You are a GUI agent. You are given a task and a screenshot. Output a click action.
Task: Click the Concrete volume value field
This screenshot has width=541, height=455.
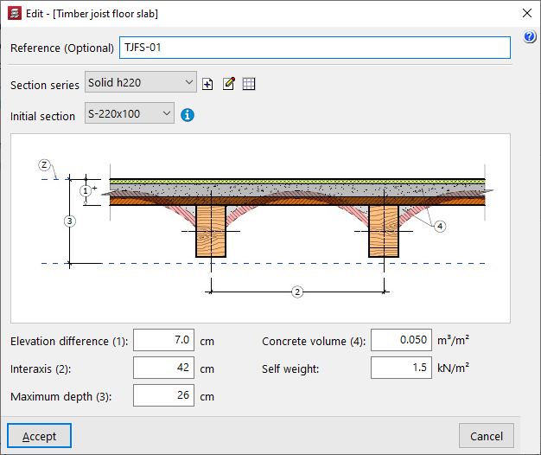pyautogui.click(x=401, y=341)
